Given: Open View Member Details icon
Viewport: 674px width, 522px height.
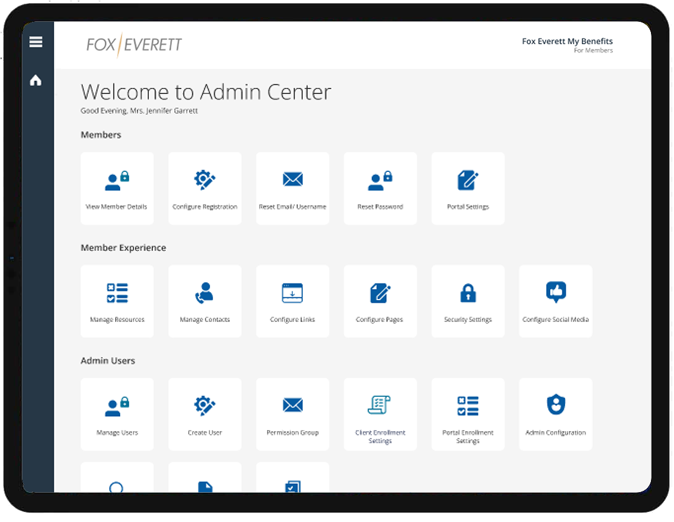Looking at the screenshot, I should coord(117,180).
